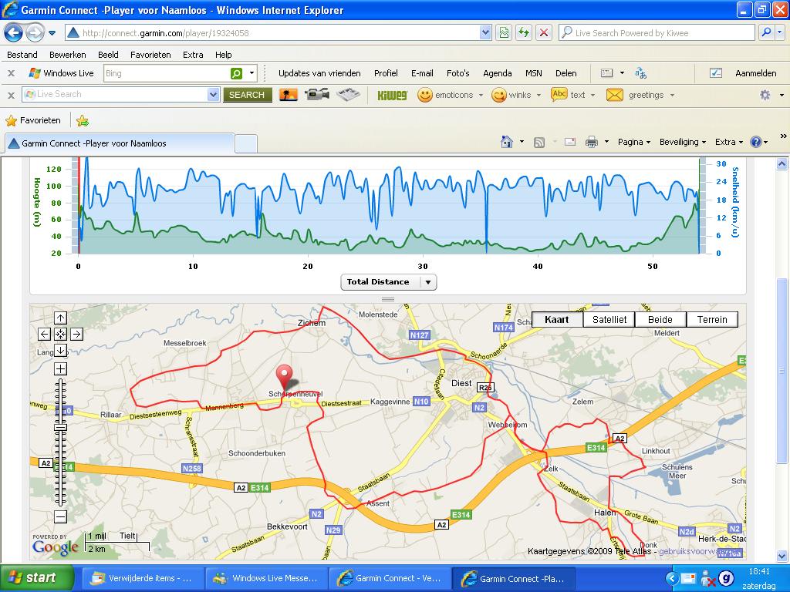Click the Add to favorites star icon

pyautogui.click(x=83, y=121)
